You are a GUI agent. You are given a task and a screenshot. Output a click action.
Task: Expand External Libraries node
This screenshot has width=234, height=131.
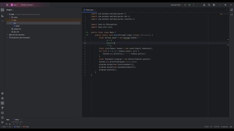[7, 35]
